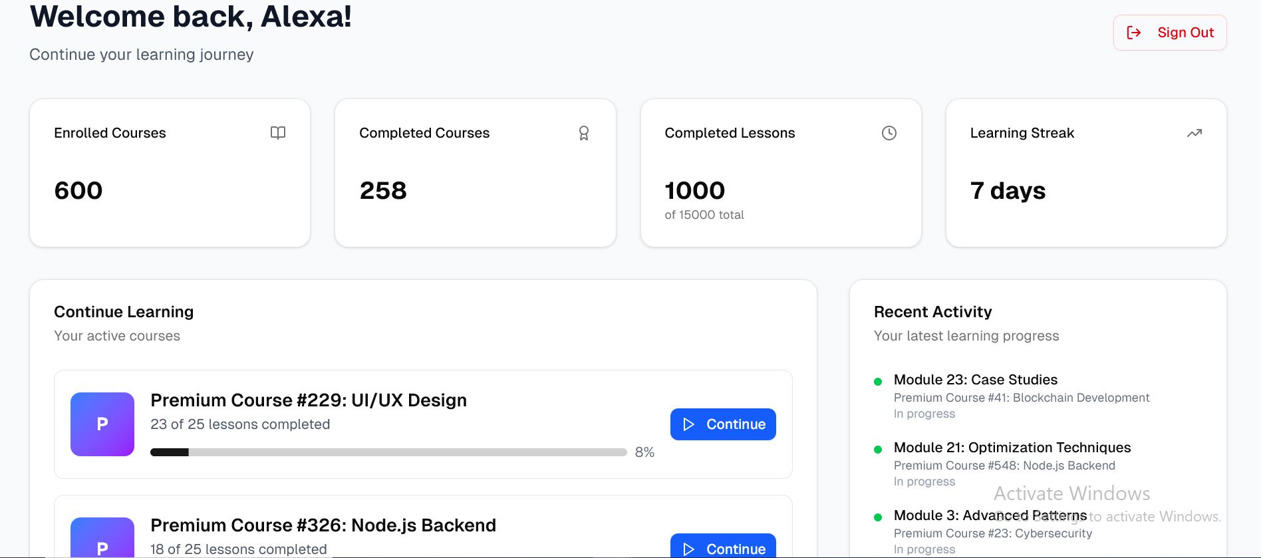Click the Completed Lessons card label
The width and height of the screenshot is (1261, 558).
click(x=730, y=133)
